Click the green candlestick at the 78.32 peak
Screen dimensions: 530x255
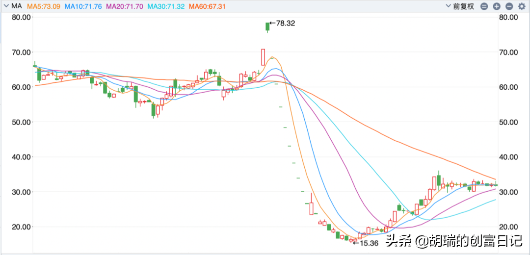(267, 26)
